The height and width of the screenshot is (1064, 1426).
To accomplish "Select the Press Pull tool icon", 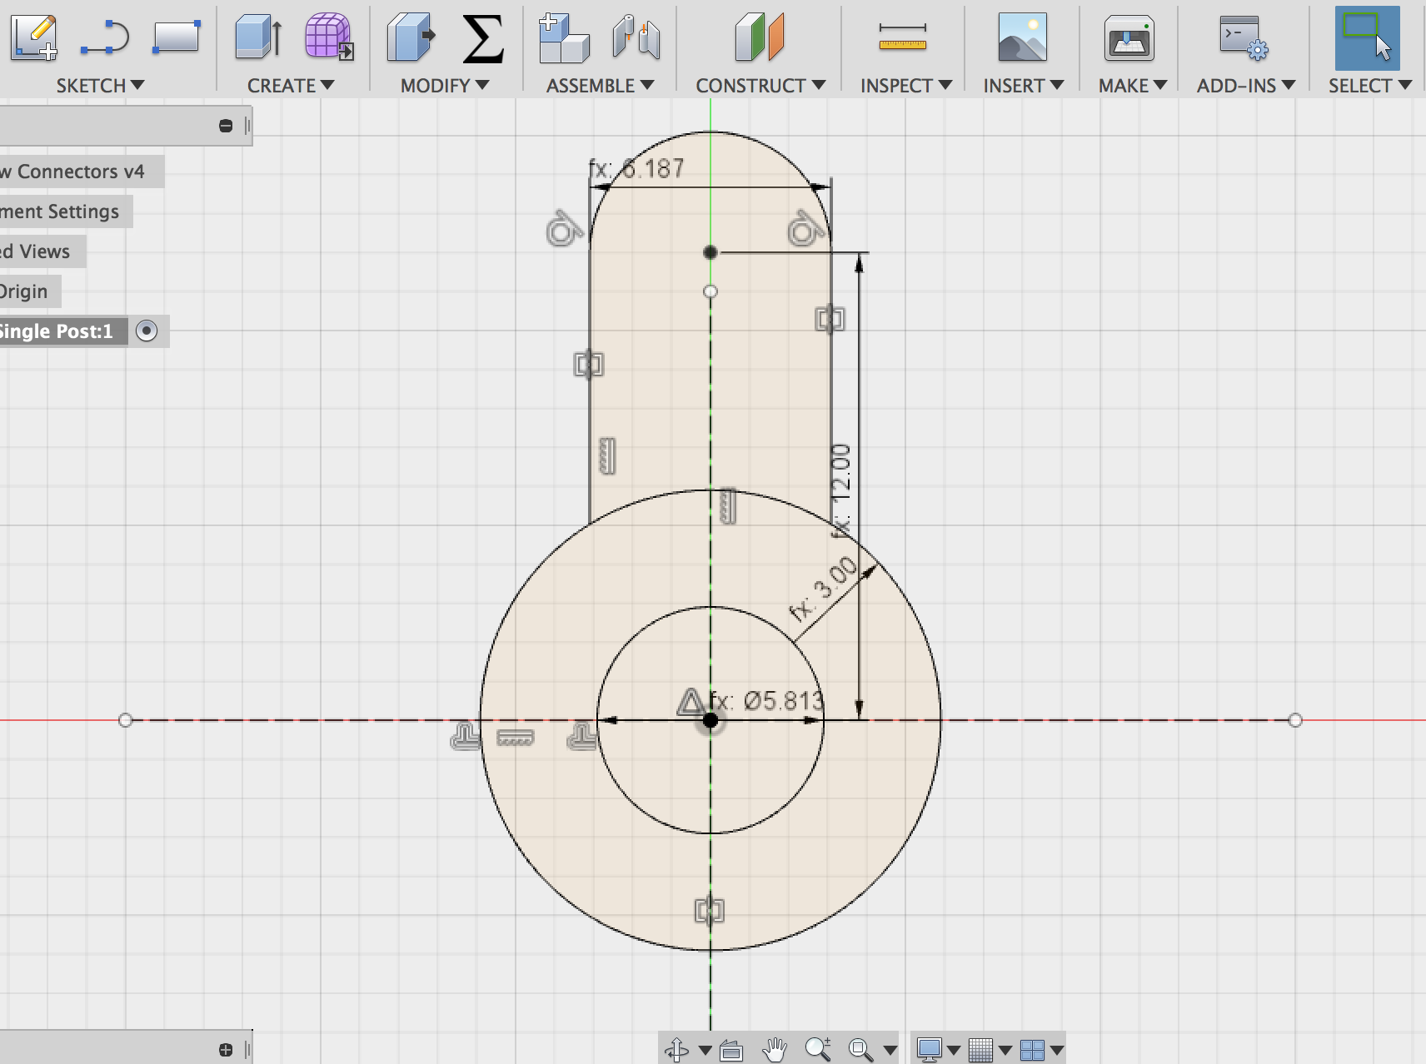I will [411, 37].
